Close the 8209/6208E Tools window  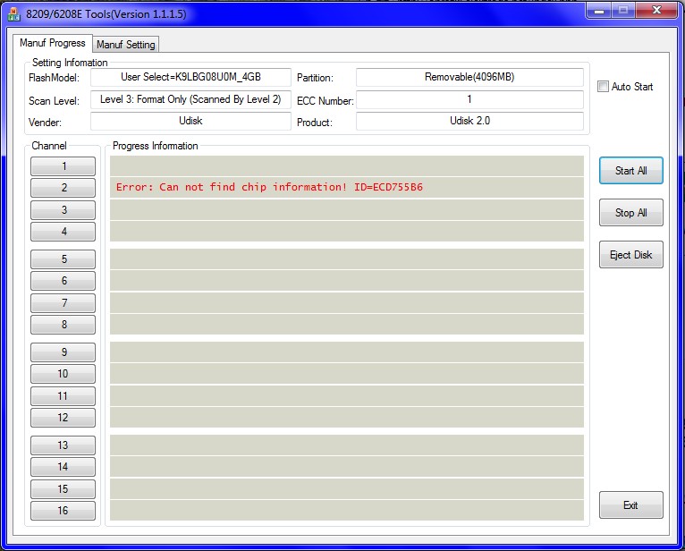click(x=656, y=11)
